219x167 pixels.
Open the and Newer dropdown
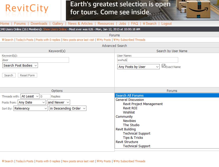pyautogui.click(x=59, y=102)
